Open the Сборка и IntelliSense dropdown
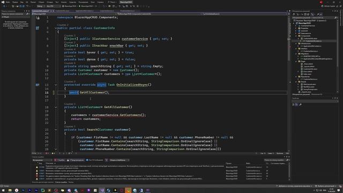 119,160
